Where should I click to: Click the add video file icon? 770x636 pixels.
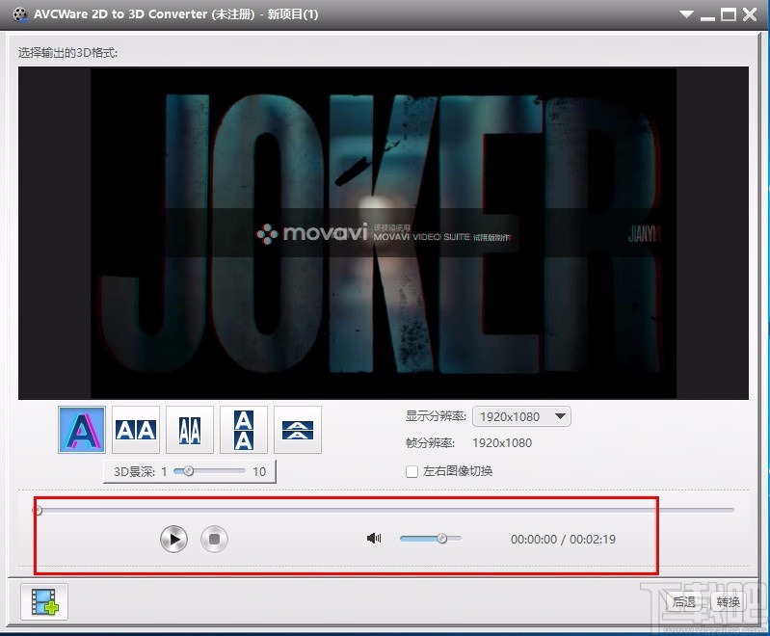pos(44,601)
